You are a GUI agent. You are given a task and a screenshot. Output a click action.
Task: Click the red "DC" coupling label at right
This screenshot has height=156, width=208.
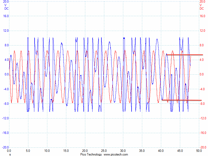click(202, 9)
